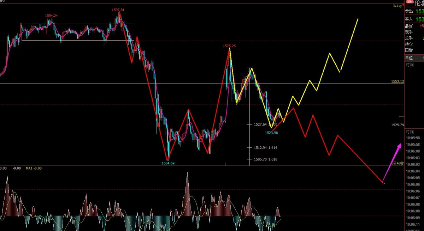Click the red corner triangle beside Delay

coord(403,5)
